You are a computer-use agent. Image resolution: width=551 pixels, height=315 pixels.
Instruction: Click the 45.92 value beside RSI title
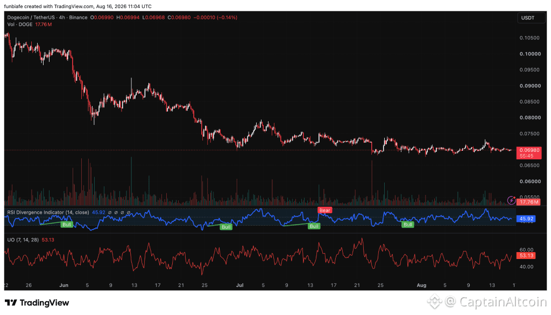(x=98, y=212)
